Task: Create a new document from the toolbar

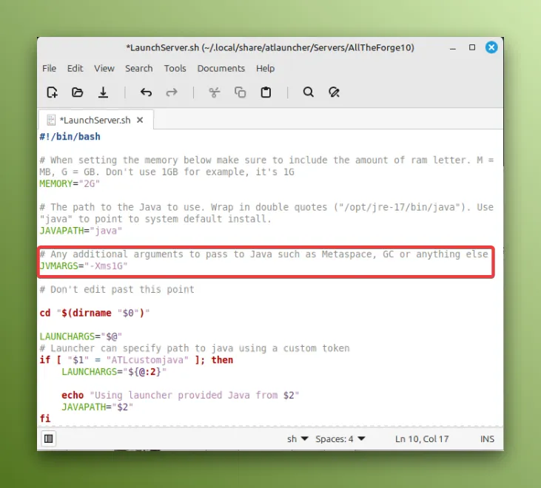Action: (x=52, y=92)
